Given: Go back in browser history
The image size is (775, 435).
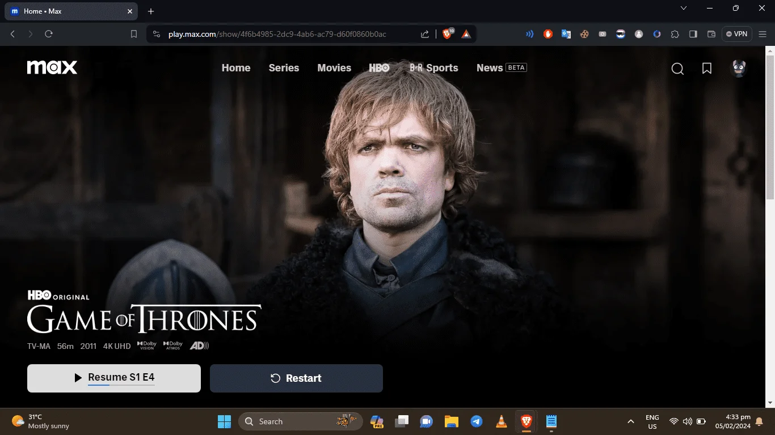Looking at the screenshot, I should tap(12, 34).
